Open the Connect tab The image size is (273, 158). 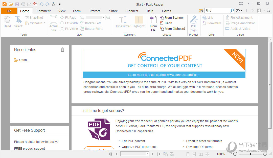click(132, 11)
